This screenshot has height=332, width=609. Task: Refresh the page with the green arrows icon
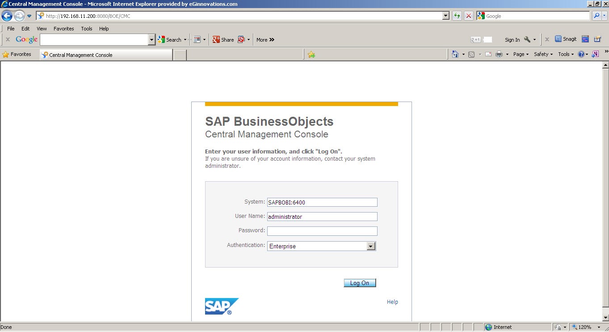[457, 16]
